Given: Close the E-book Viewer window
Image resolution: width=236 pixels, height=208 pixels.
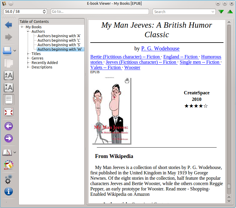Looking at the screenshot, I should pos(232,3).
